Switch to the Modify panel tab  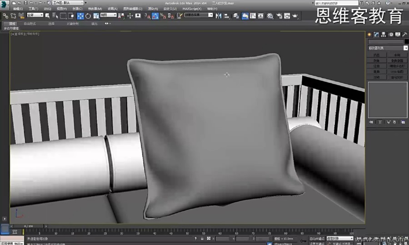tap(376, 34)
